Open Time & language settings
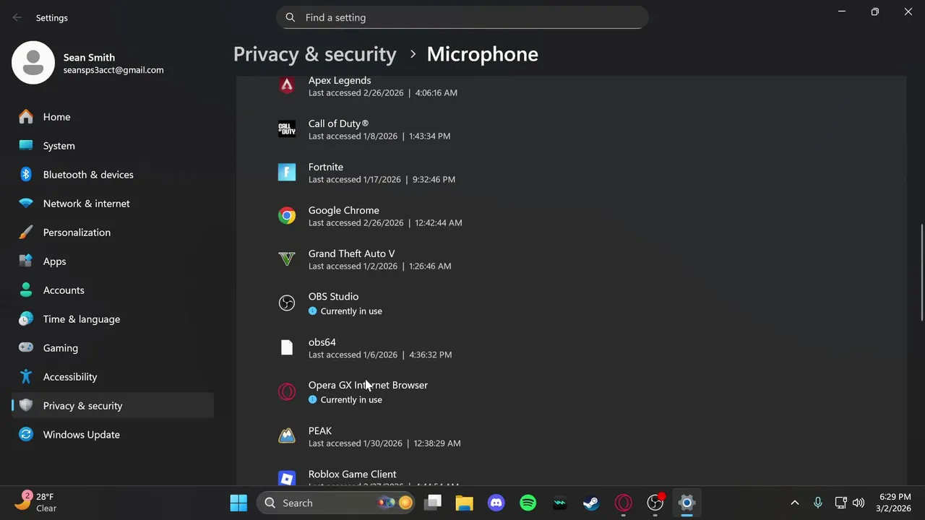The width and height of the screenshot is (925, 520). [113, 319]
